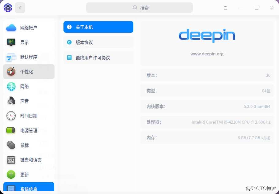Click the 默认程序 label

tap(29, 57)
